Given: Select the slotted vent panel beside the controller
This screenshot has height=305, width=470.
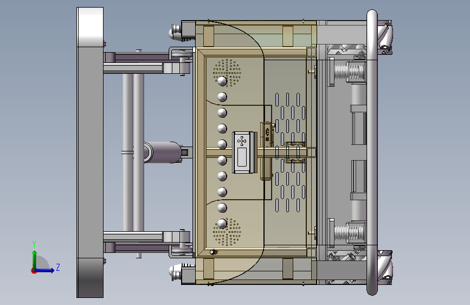Looking at the screenshot, I should [x=290, y=152].
